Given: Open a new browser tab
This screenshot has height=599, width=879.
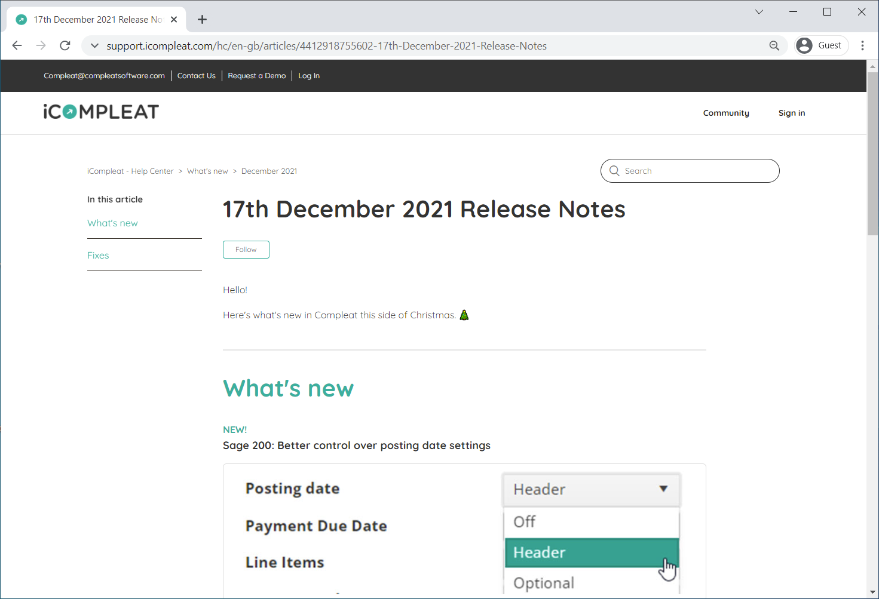Looking at the screenshot, I should (203, 20).
